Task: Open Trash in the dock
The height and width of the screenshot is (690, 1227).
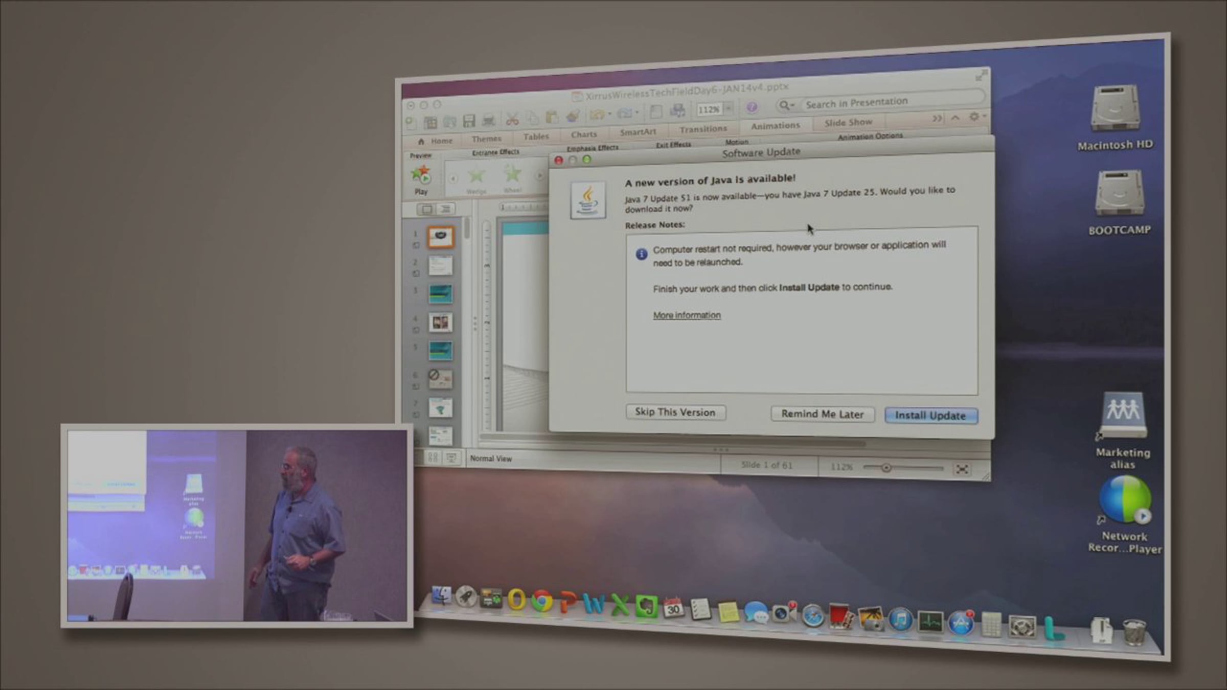Action: pos(1134,632)
